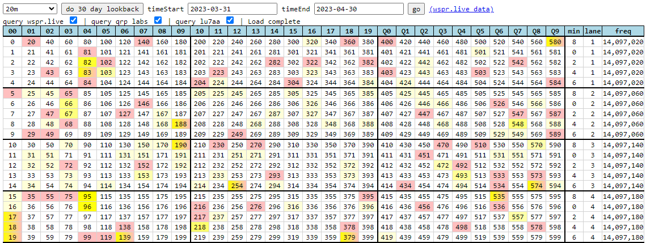Open the wspr.live data link
Image resolution: width=646 pixels, height=243 pixels.
point(461,9)
